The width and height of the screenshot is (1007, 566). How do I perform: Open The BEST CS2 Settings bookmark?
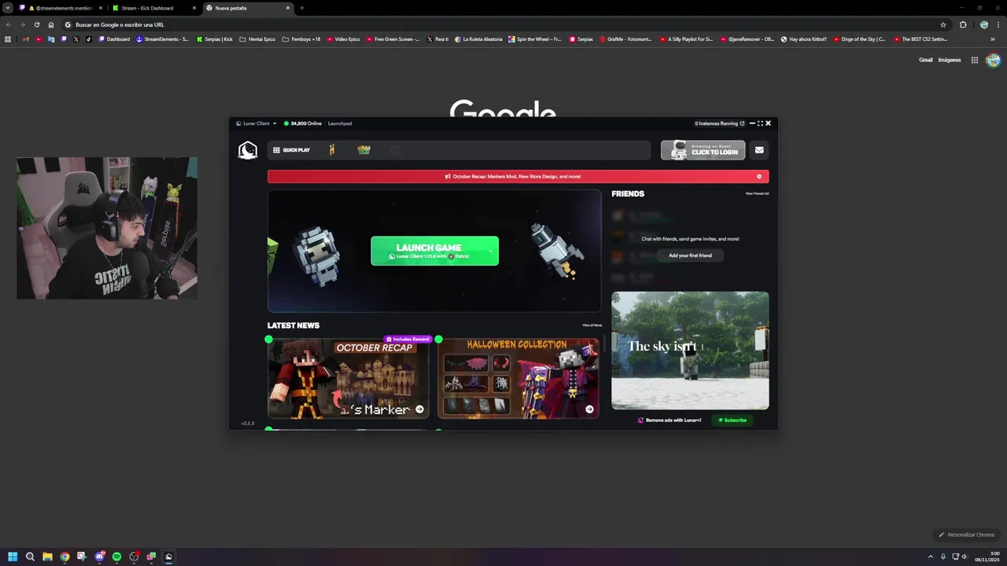coord(920,39)
